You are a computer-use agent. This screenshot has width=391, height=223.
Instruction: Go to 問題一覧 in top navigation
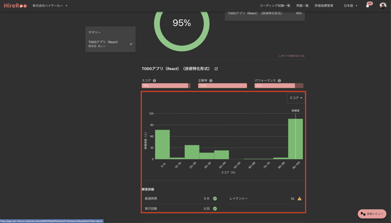pyautogui.click(x=302, y=6)
